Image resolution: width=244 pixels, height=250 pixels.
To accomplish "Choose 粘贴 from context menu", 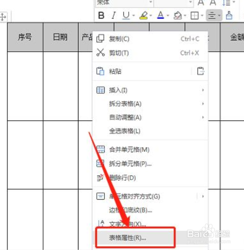I will pos(142,71).
